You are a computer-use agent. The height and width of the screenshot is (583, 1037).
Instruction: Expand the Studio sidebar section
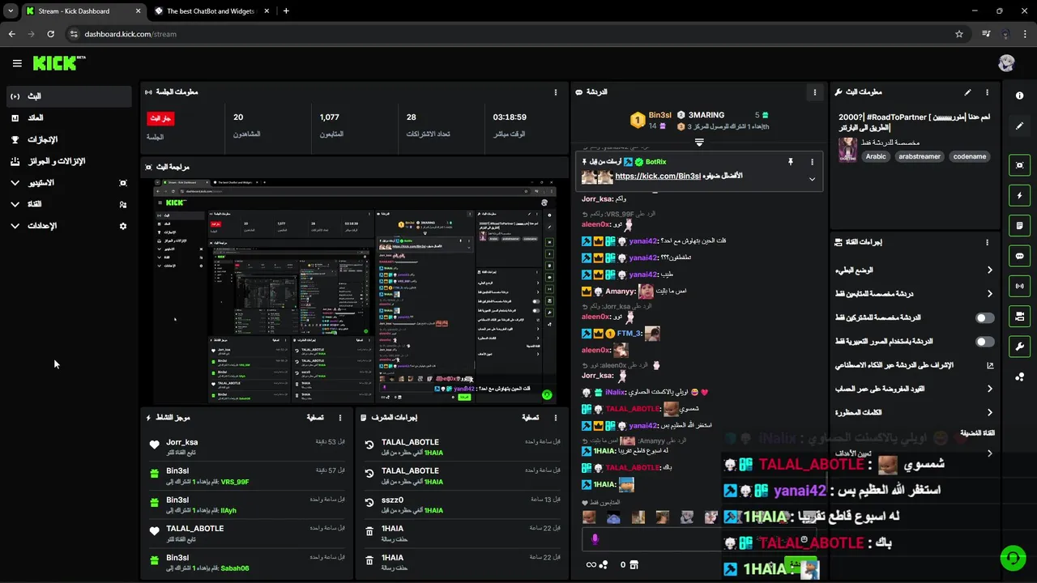(x=15, y=183)
